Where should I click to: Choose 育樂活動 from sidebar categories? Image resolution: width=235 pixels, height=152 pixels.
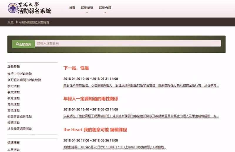14,105
